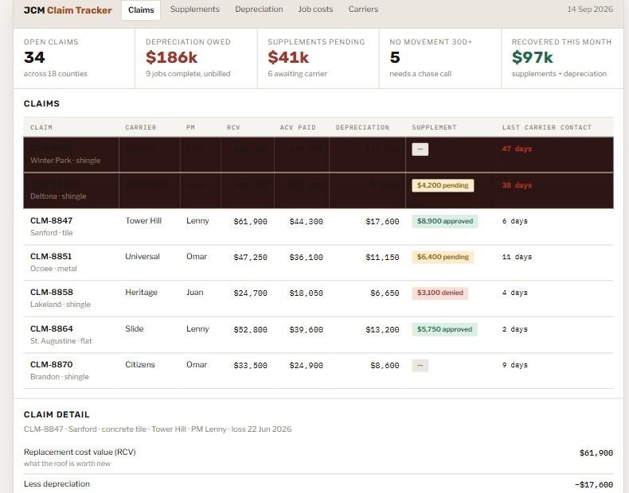Viewport: 629px width, 493px height.
Task: Sort by the CARRIER column header
Action: click(x=140, y=127)
